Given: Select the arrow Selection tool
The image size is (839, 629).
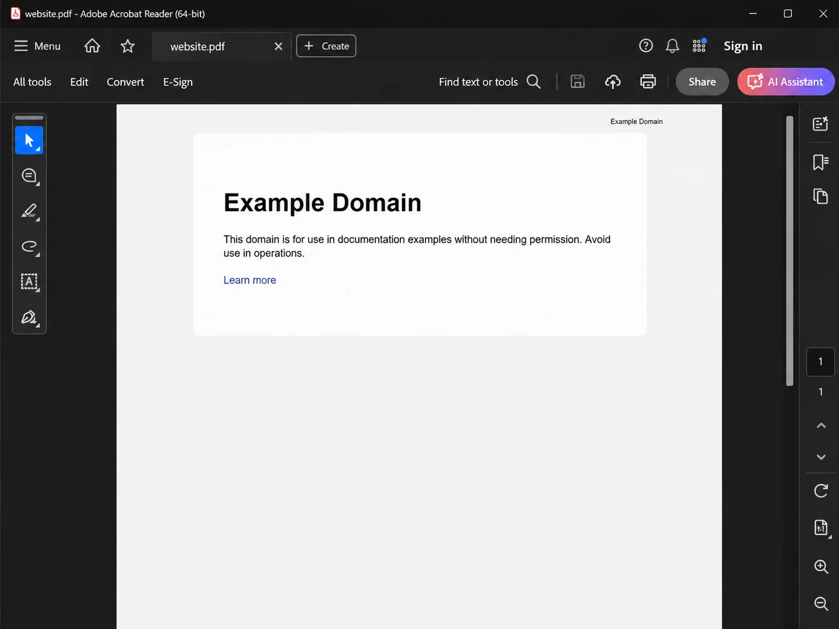Looking at the screenshot, I should 29,140.
